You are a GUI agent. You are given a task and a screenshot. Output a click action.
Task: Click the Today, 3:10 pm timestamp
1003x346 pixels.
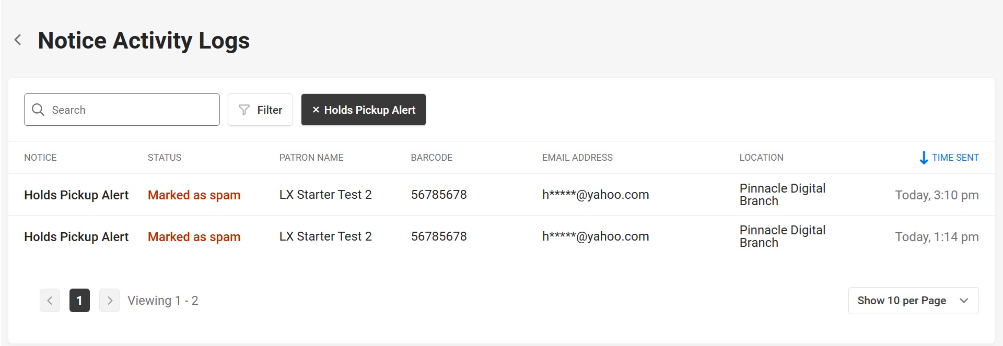coord(937,195)
